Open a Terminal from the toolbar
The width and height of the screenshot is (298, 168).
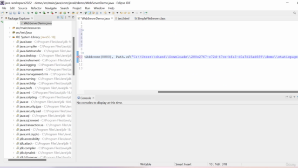19,13
